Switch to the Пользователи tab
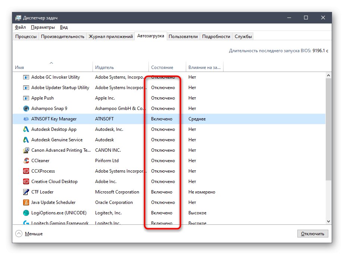The image size is (344, 255). [183, 37]
